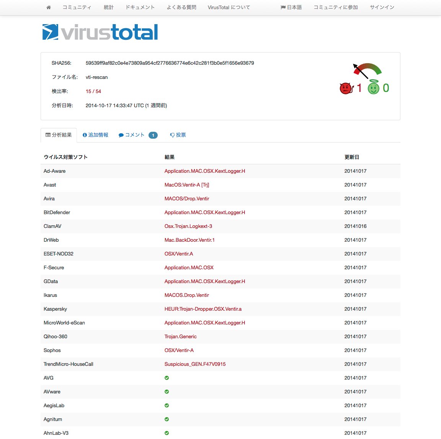
Task: Open the 日本語 language selector
Action: point(291,8)
